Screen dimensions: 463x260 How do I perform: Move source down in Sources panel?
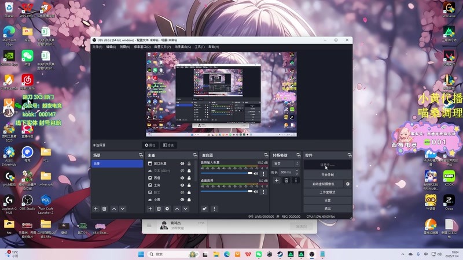tap(185, 209)
